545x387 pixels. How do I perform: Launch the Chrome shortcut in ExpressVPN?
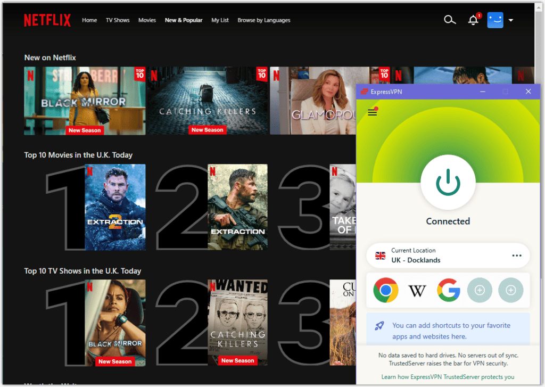(385, 290)
